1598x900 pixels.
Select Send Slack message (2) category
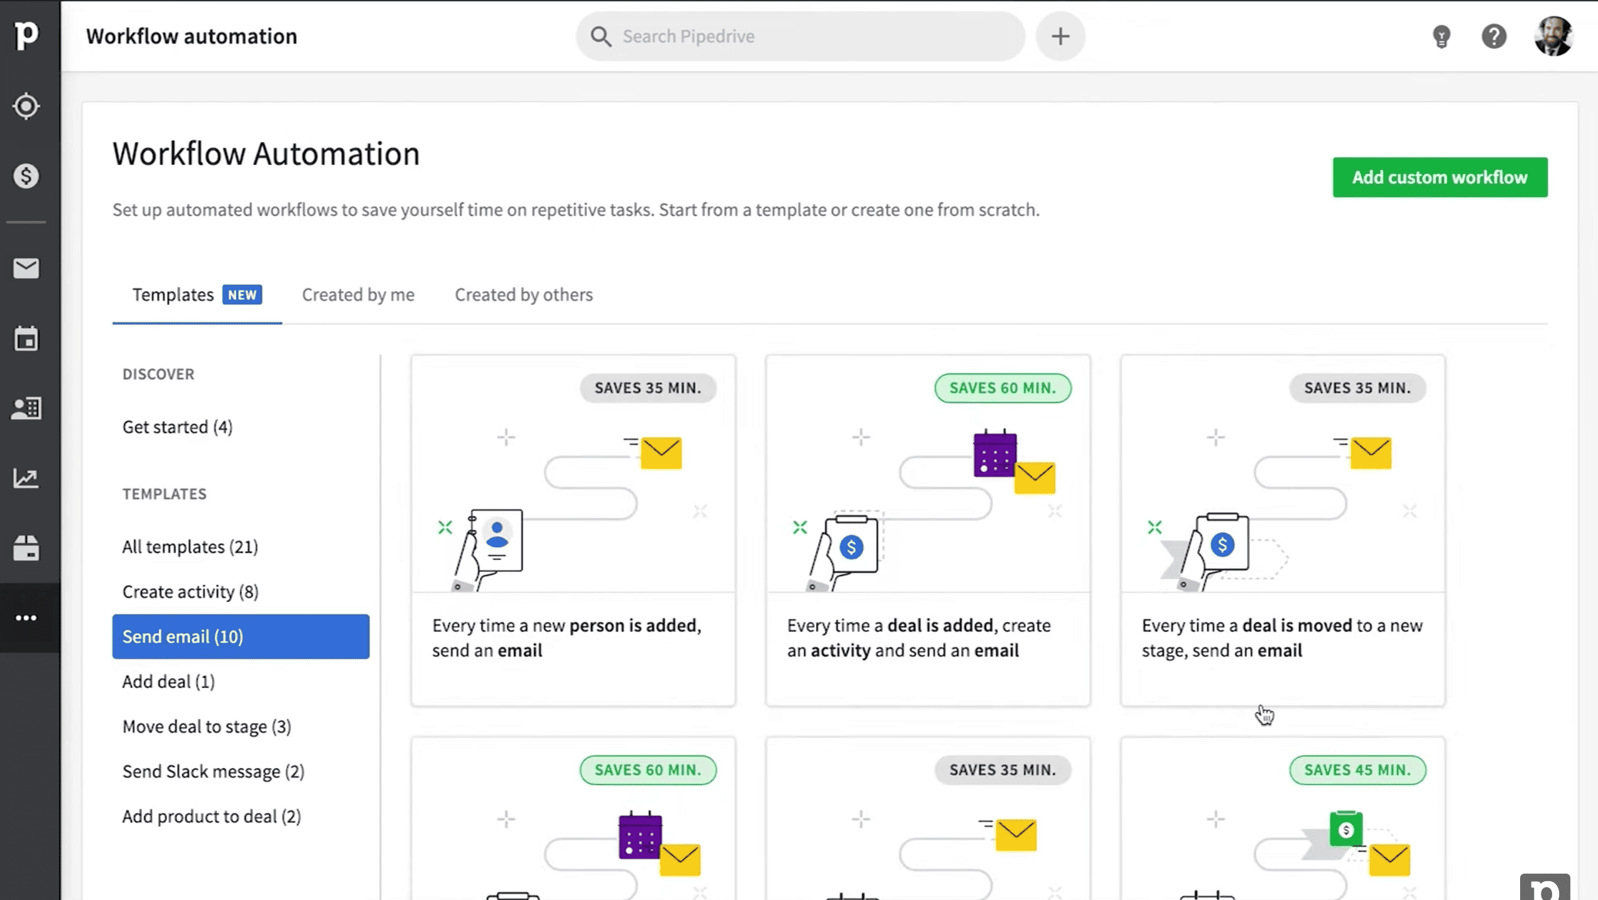point(213,771)
